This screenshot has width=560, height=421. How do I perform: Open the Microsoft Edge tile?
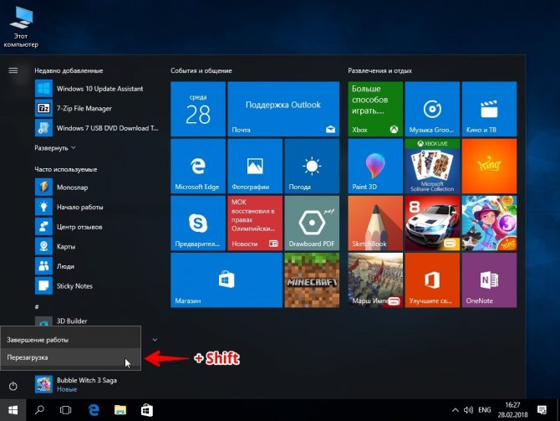pyautogui.click(x=198, y=166)
